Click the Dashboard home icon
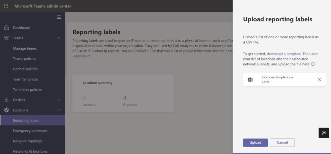This screenshot has width=331, height=154. tap(6, 28)
